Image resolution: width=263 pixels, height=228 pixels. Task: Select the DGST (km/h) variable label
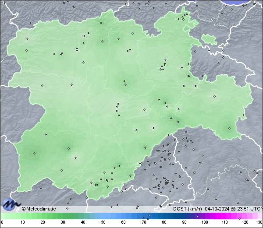(188, 209)
